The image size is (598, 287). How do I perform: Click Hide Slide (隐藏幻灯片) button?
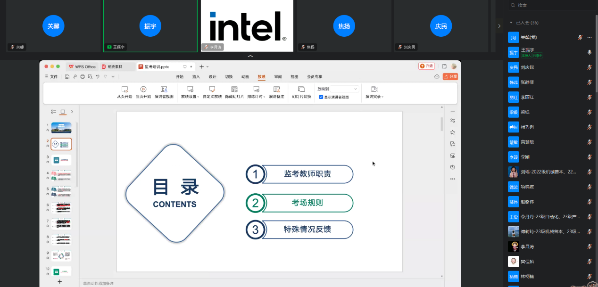(234, 92)
